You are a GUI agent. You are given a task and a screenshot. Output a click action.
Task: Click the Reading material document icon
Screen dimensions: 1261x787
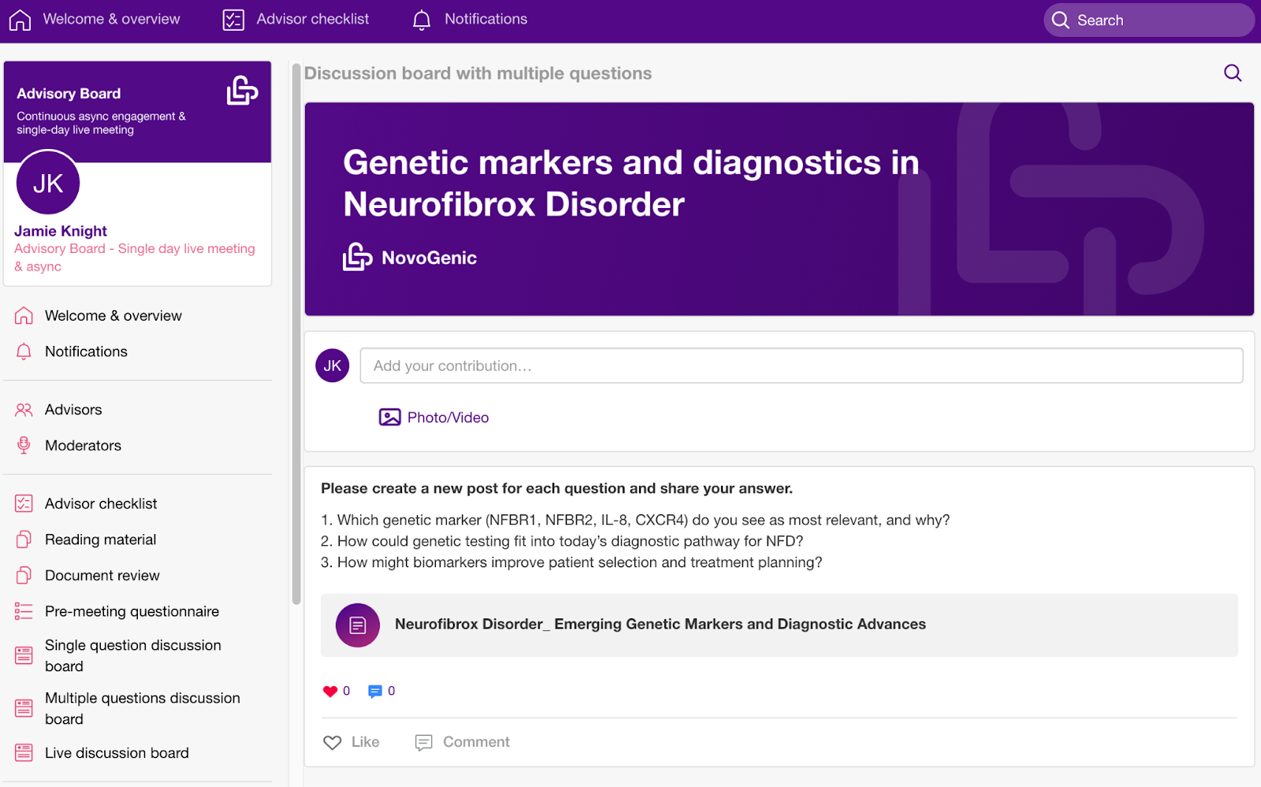[24, 540]
